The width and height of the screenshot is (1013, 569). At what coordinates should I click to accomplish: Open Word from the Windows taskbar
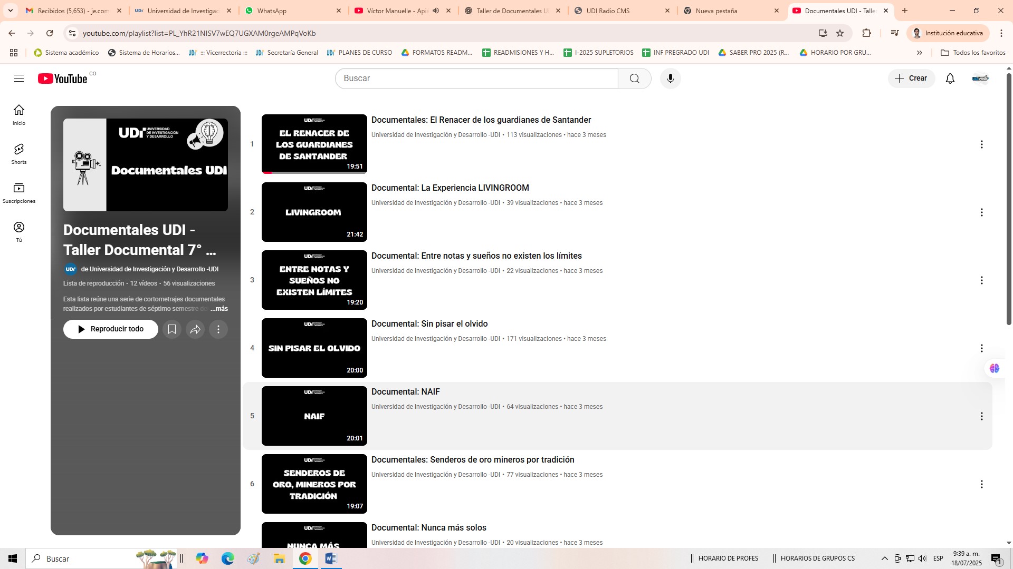pos(331,558)
